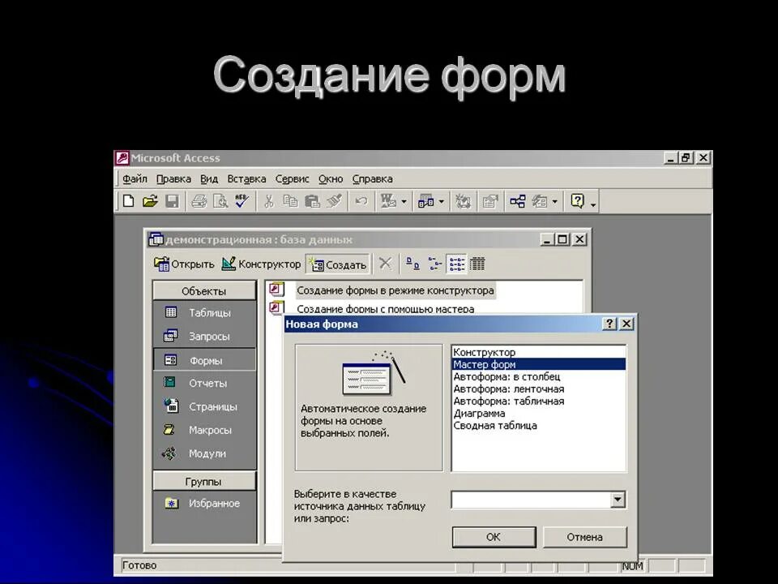The width and height of the screenshot is (778, 584).
Task: Open the Окно menu
Action: 331,178
